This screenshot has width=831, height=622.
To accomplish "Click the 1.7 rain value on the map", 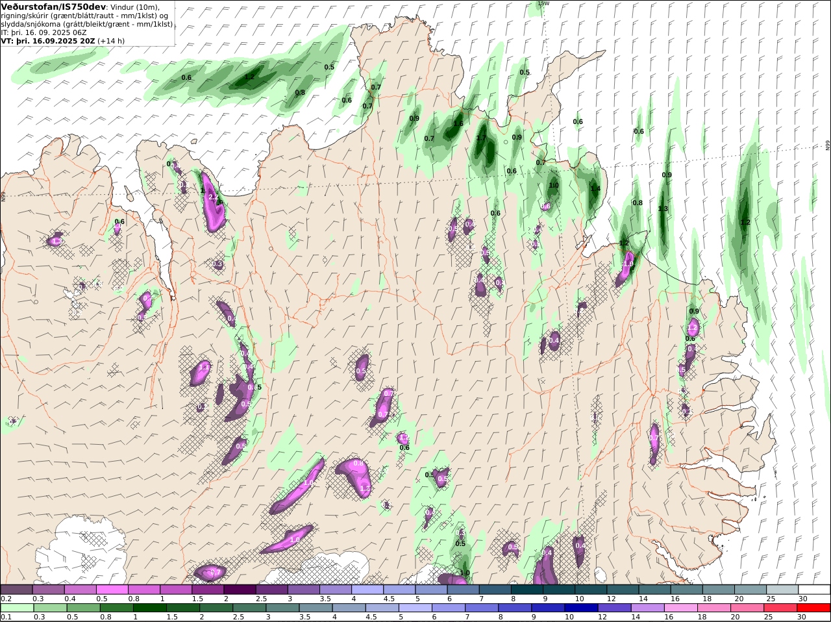I will (x=481, y=138).
